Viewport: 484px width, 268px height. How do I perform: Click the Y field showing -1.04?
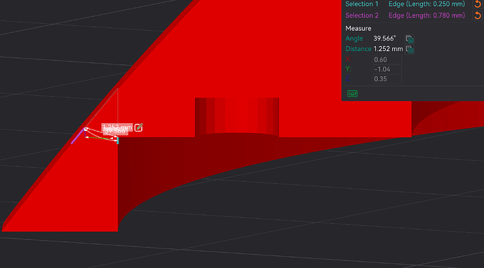coord(387,69)
